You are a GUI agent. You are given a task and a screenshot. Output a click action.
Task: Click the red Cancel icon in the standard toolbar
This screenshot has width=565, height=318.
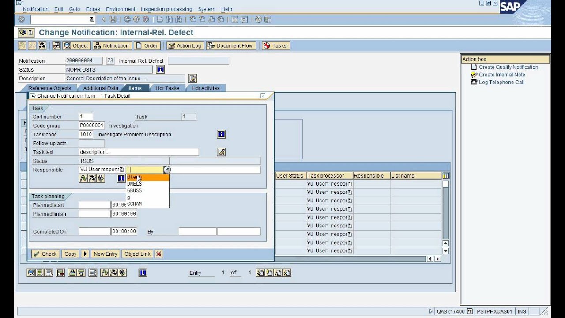point(146,19)
